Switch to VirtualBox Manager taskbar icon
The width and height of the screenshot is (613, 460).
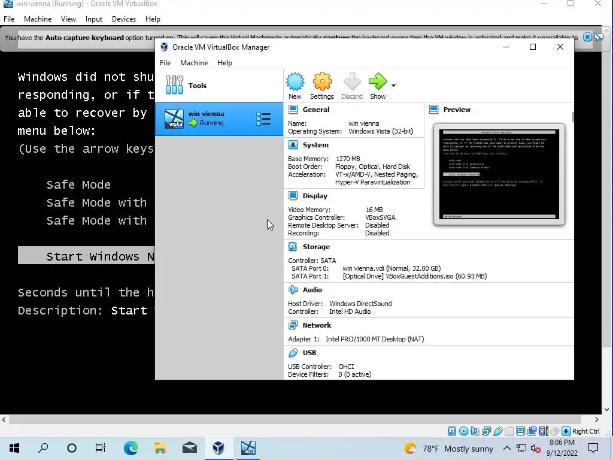(x=219, y=448)
